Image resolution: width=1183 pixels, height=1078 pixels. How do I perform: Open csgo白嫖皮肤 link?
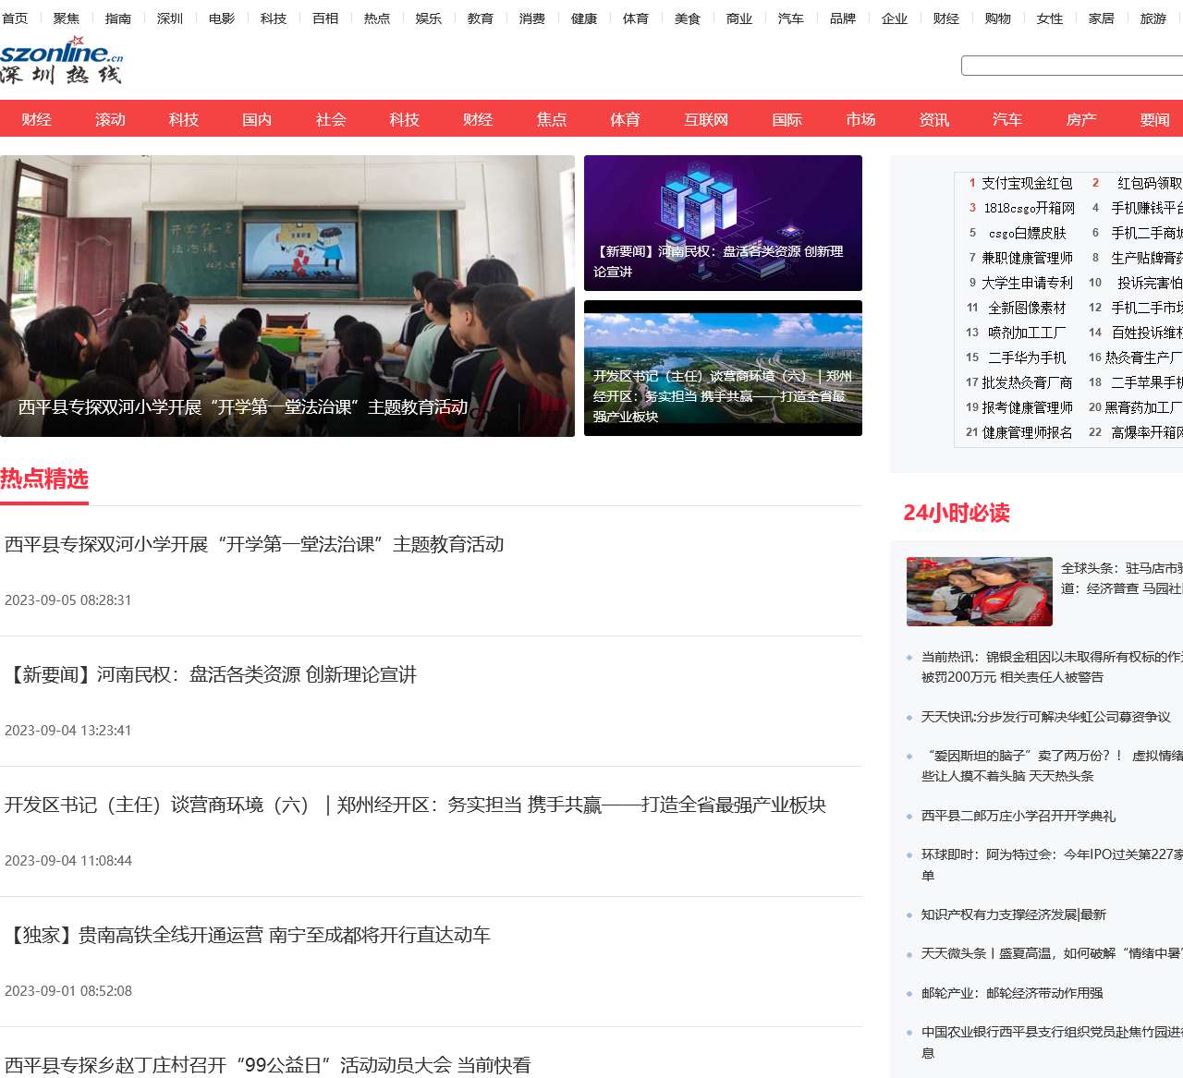pyautogui.click(x=1028, y=233)
